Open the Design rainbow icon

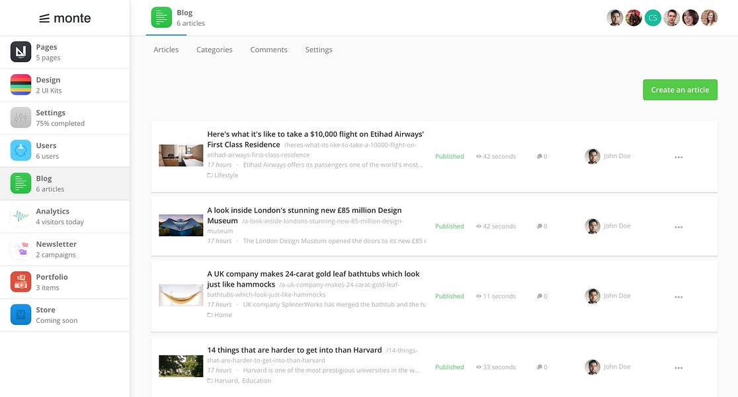point(20,85)
